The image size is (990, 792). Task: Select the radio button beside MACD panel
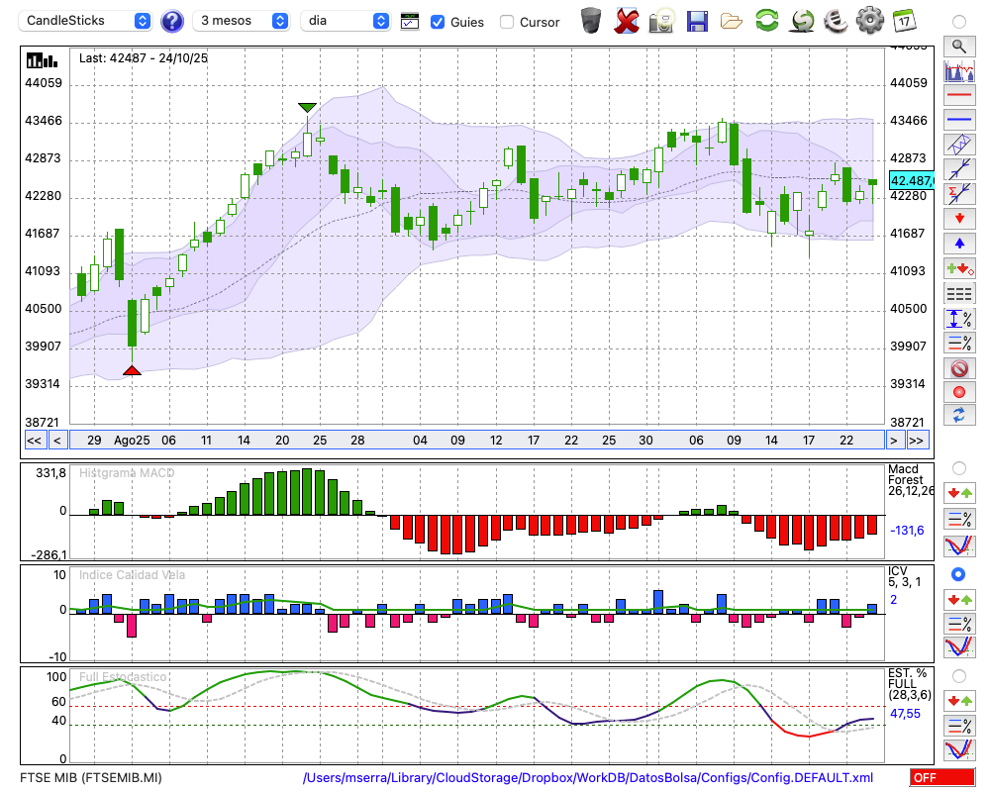(x=957, y=467)
